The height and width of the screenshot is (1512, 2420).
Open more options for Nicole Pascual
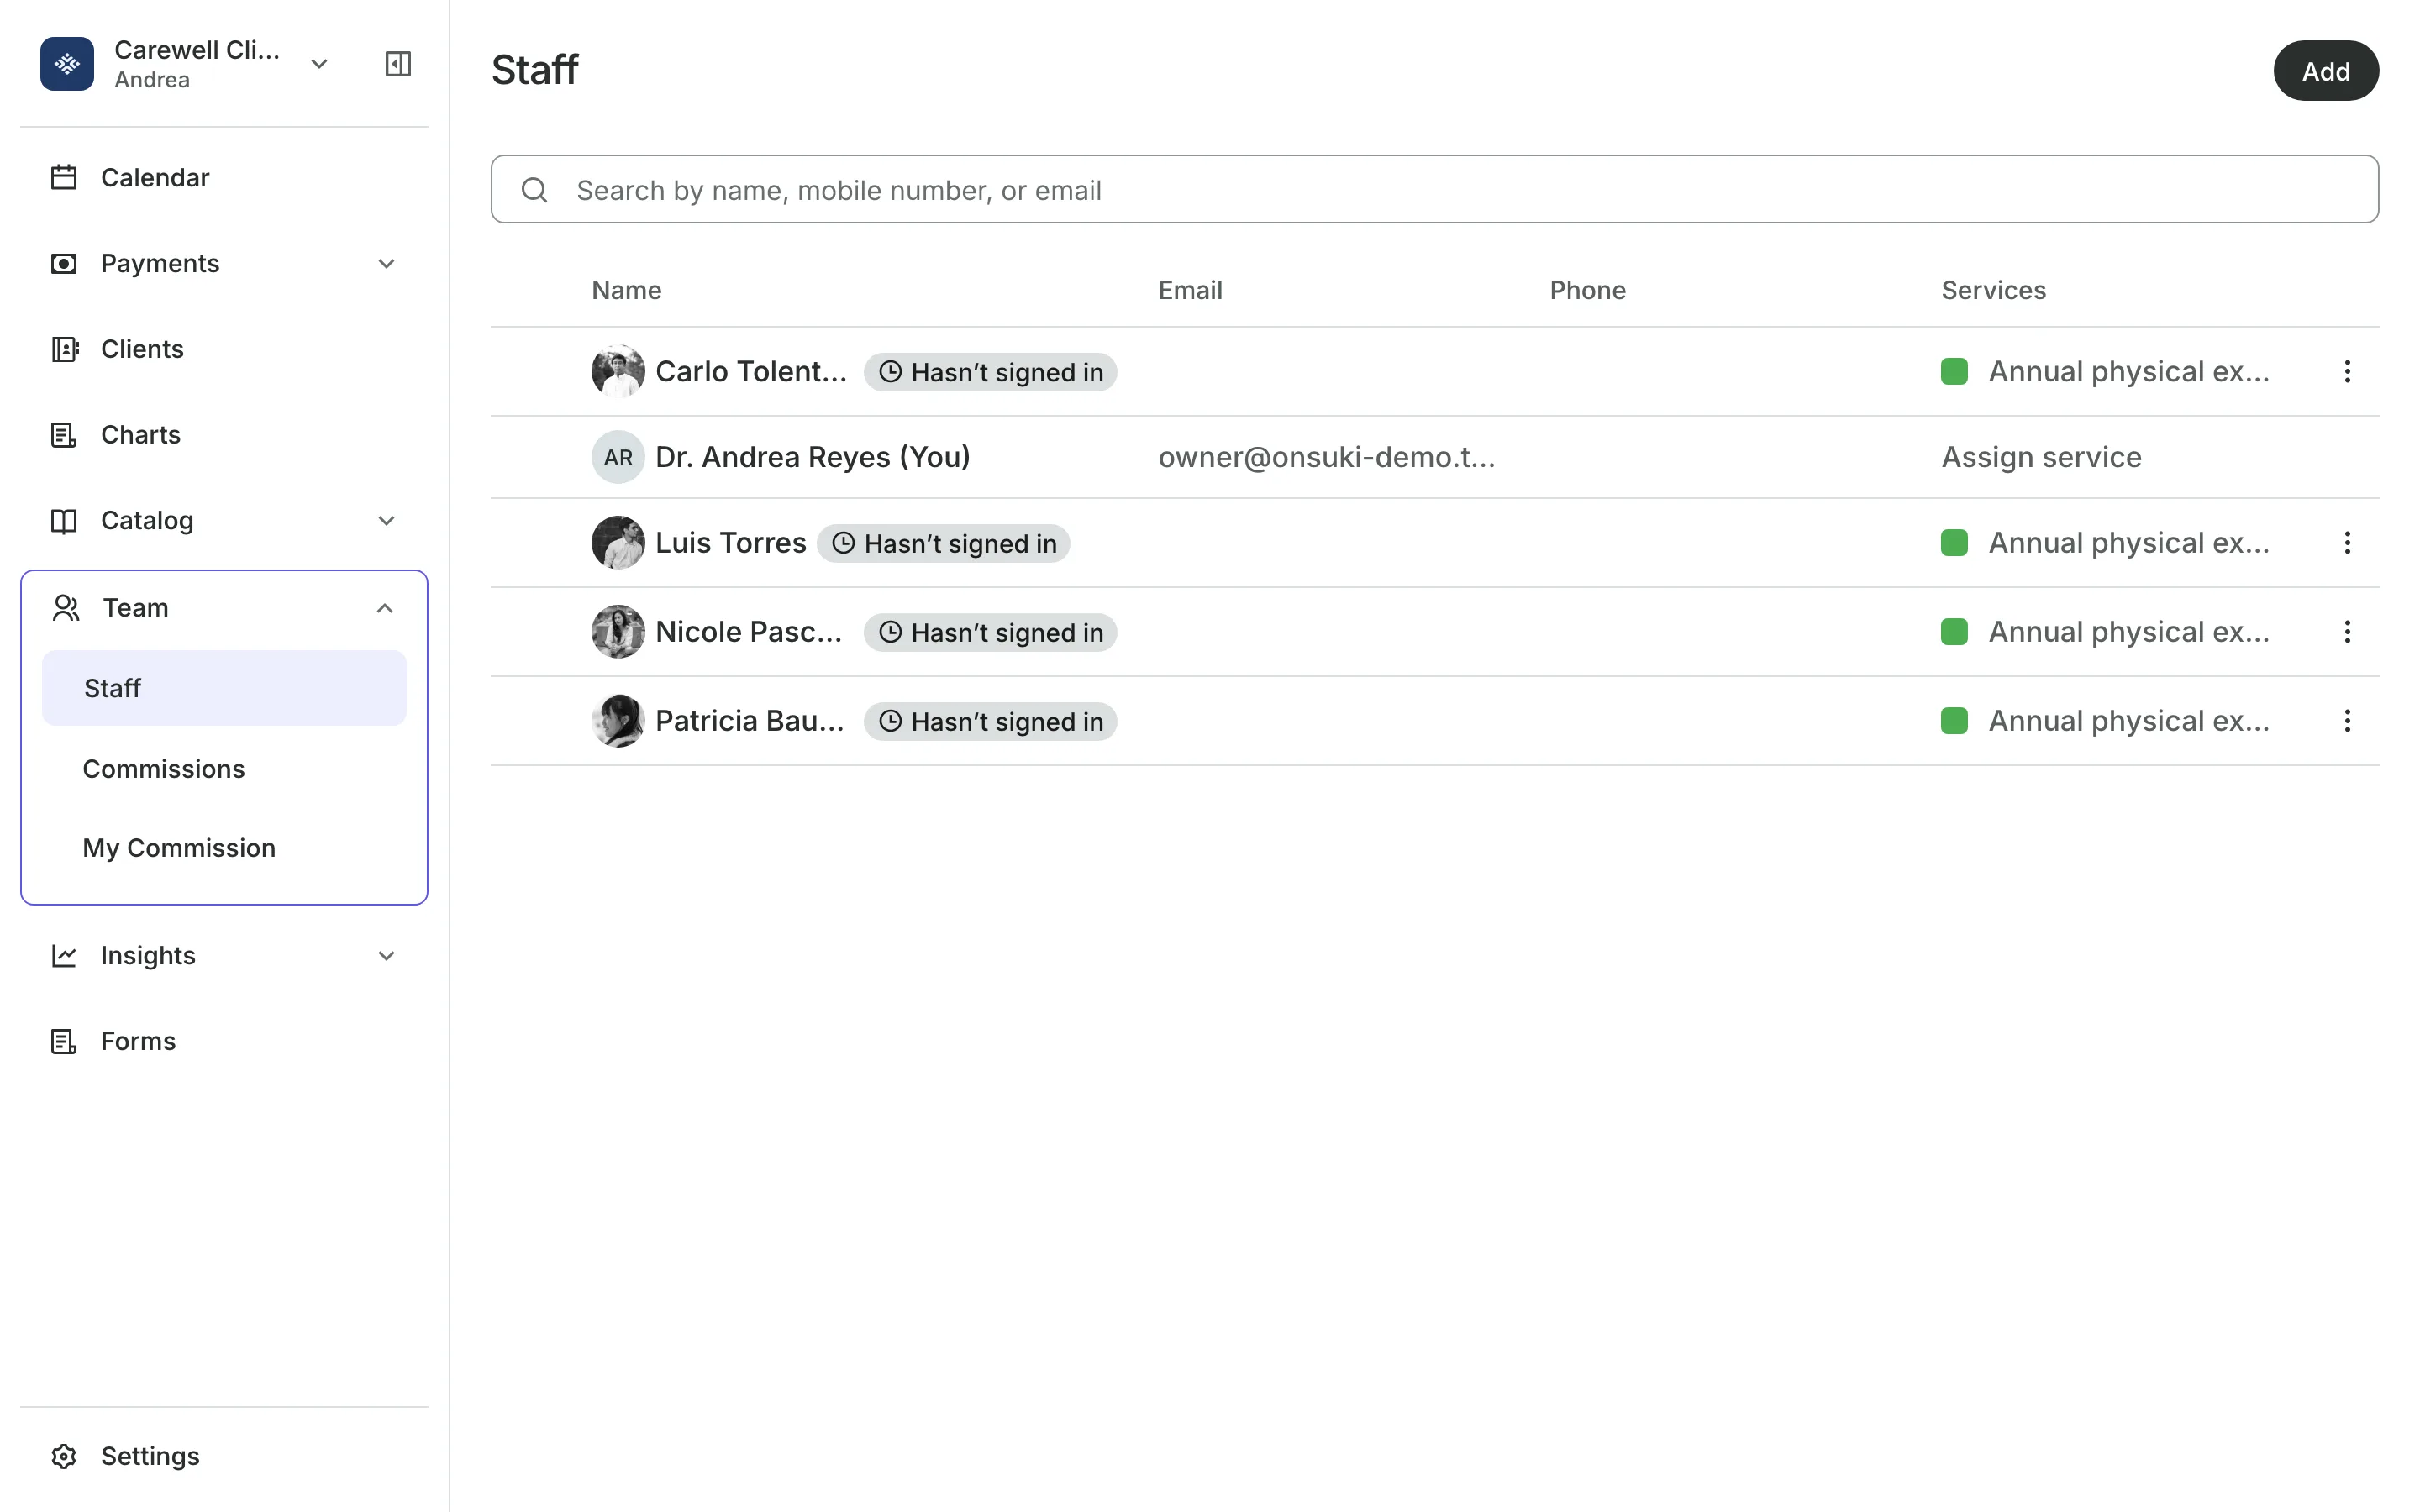pos(2347,631)
